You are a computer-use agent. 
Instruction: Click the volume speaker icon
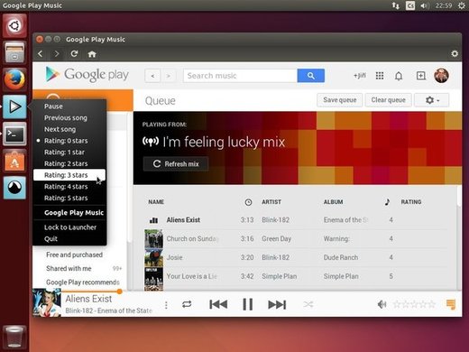point(382,304)
